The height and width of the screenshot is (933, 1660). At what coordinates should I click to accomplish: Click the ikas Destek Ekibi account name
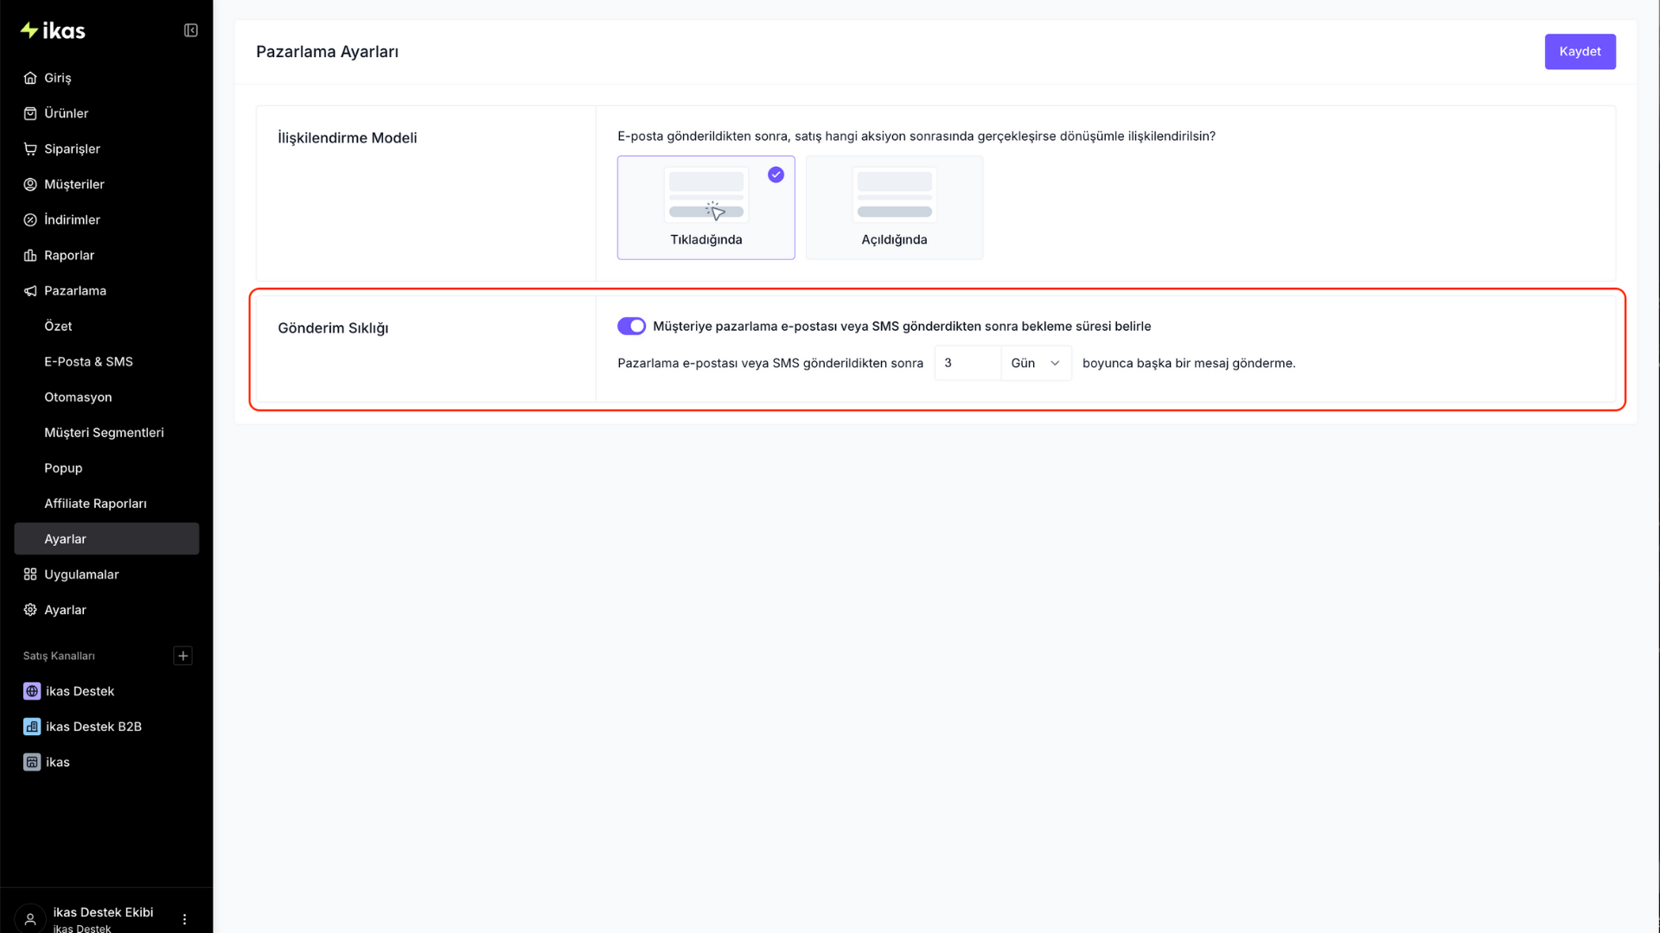coord(103,912)
